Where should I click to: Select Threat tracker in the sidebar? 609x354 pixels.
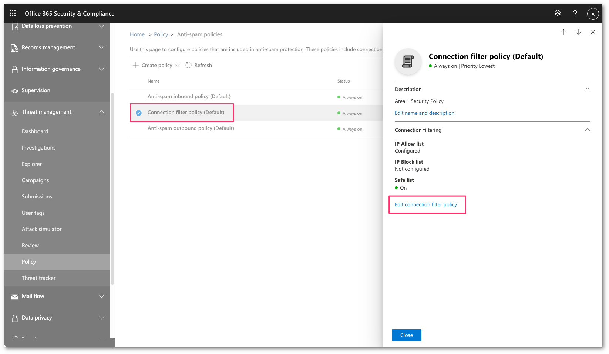pos(38,278)
